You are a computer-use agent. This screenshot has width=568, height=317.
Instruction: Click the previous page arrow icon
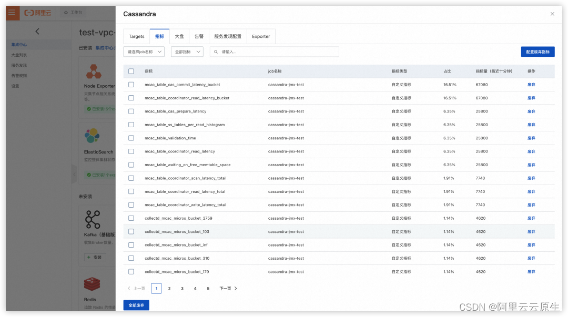click(129, 289)
